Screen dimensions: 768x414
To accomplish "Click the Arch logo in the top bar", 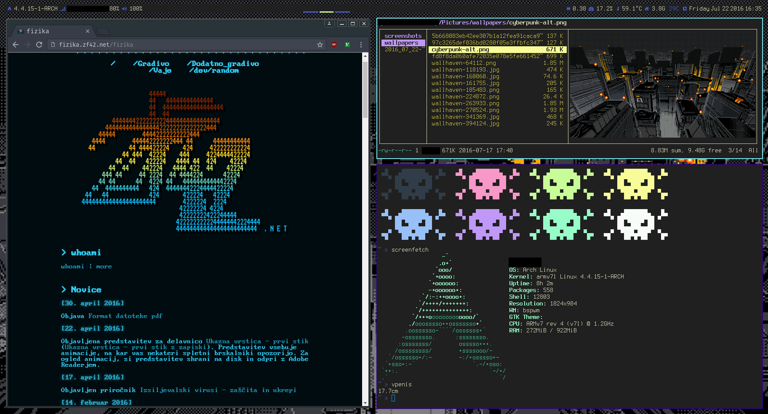I will tap(9, 8).
